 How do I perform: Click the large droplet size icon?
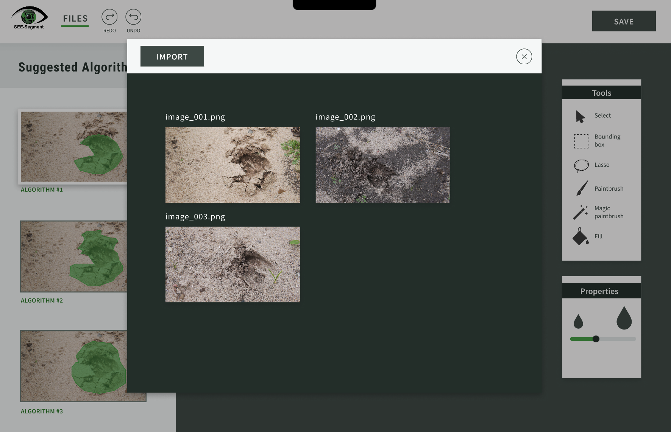point(624,318)
